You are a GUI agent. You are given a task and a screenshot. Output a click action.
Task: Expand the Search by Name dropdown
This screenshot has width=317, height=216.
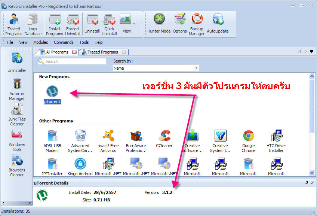tap(196, 68)
